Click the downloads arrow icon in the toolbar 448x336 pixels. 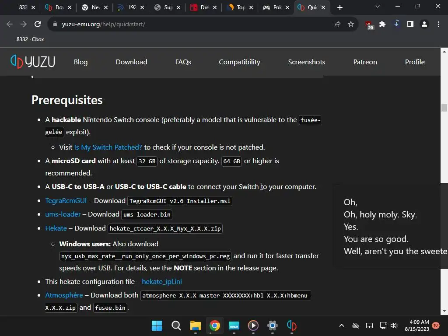click(x=396, y=24)
